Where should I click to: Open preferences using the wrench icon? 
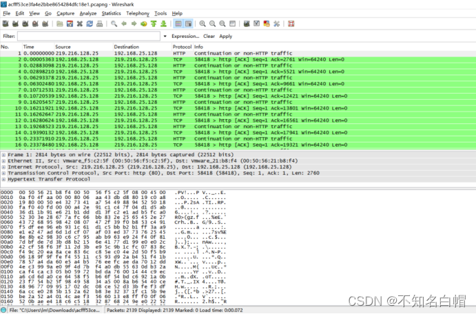point(276,23)
